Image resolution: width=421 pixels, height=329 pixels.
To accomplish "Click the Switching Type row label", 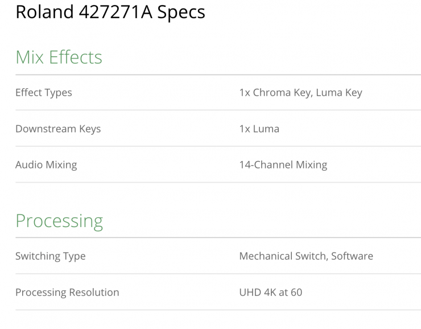I will (51, 256).
